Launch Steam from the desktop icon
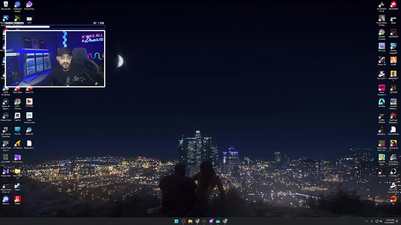 (18, 187)
